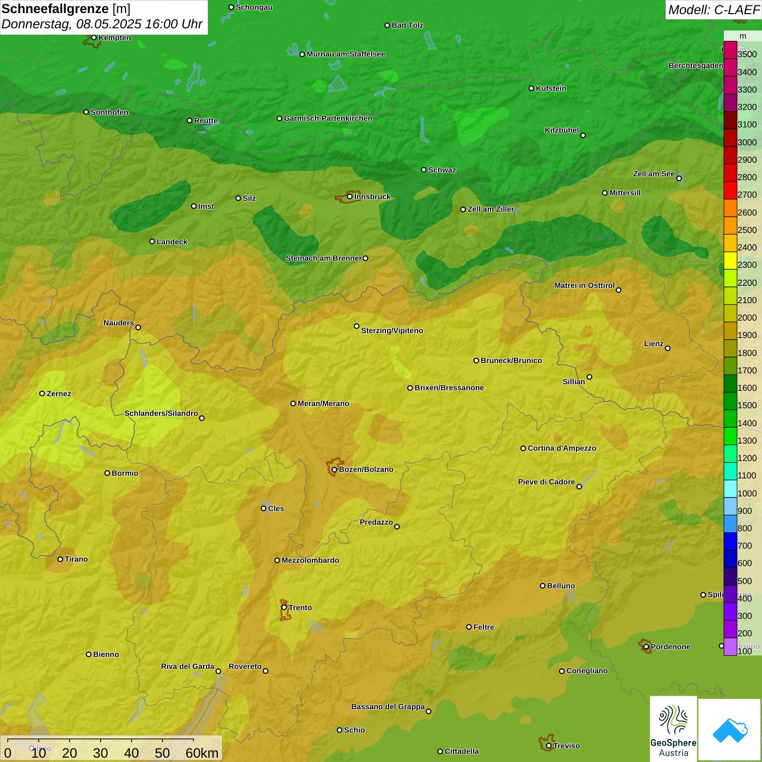The height and width of the screenshot is (762, 762).
Task: Click the 'Sterzing/Vipiteno' label
Action: [x=392, y=330]
